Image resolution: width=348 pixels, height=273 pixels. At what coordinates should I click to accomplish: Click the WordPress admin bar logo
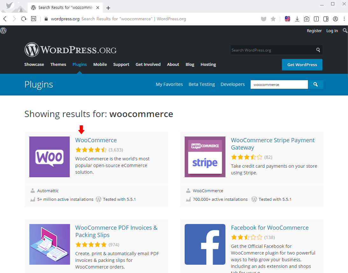pyautogui.click(x=3, y=31)
